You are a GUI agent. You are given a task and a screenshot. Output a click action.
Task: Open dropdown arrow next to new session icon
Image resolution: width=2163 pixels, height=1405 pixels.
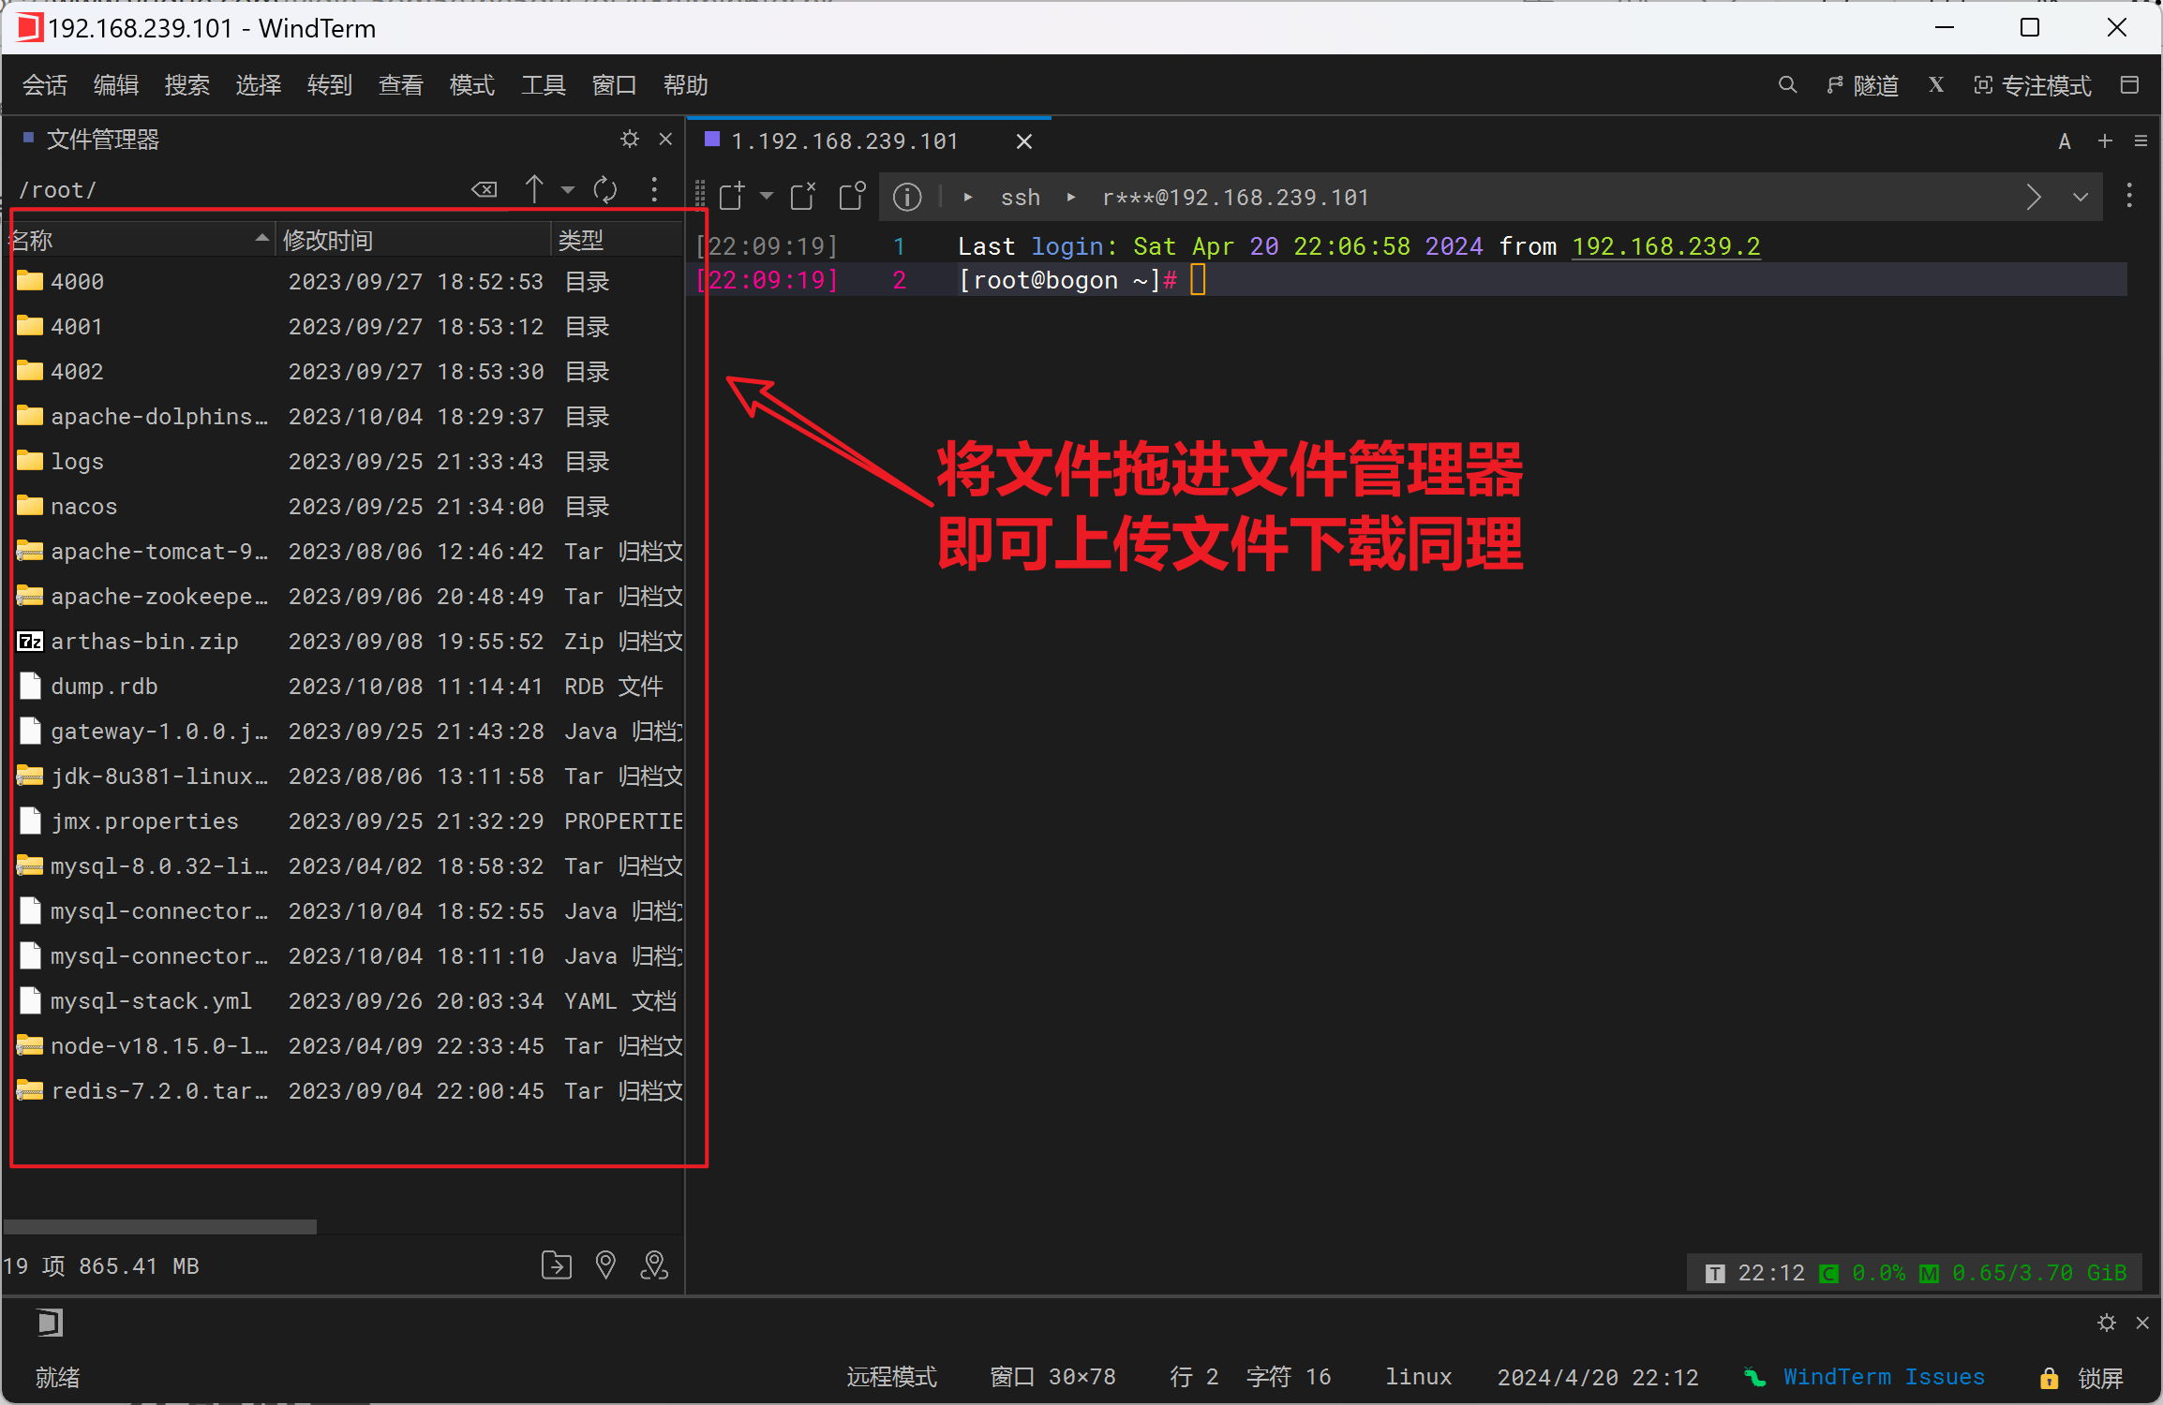tap(767, 197)
